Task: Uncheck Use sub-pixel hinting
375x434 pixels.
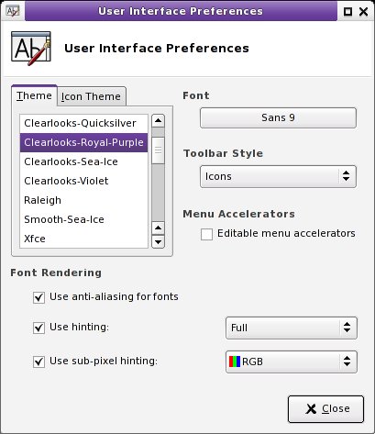Action: (39, 362)
